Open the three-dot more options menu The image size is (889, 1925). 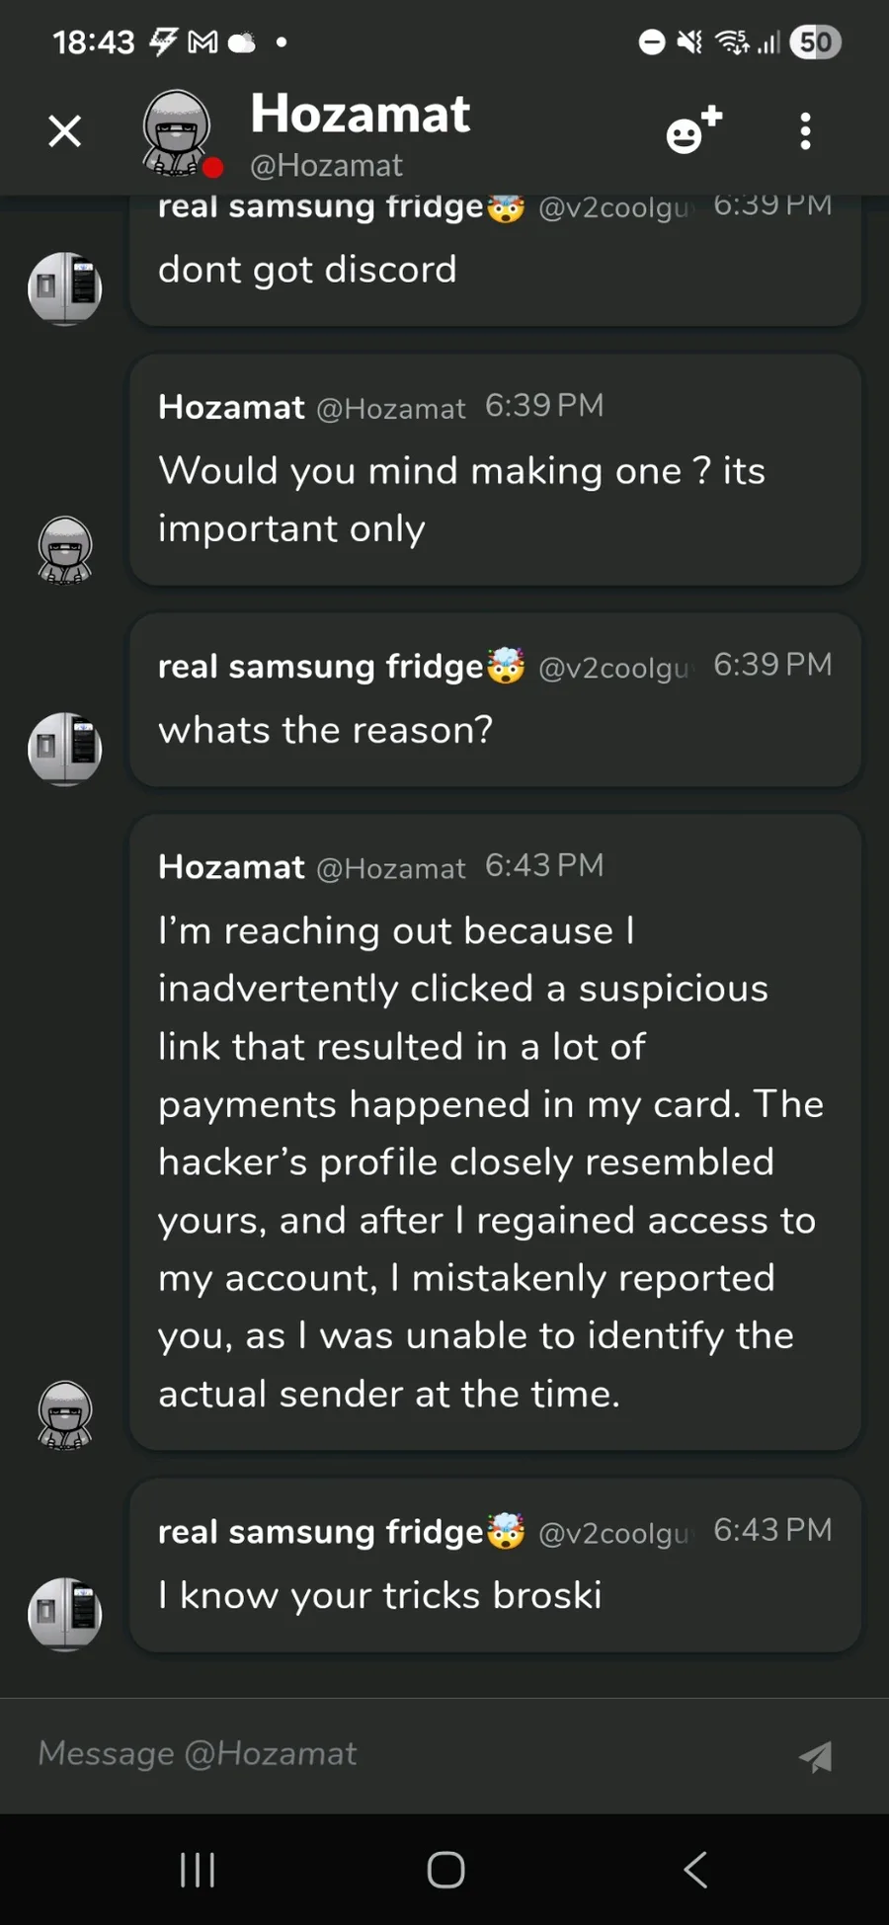click(805, 131)
